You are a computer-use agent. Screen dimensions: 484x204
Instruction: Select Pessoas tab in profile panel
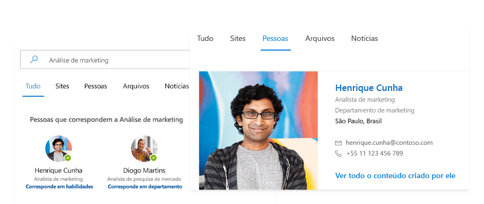click(275, 38)
